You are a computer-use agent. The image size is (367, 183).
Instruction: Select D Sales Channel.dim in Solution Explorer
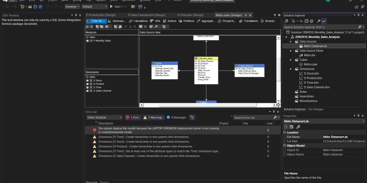coord(317,87)
